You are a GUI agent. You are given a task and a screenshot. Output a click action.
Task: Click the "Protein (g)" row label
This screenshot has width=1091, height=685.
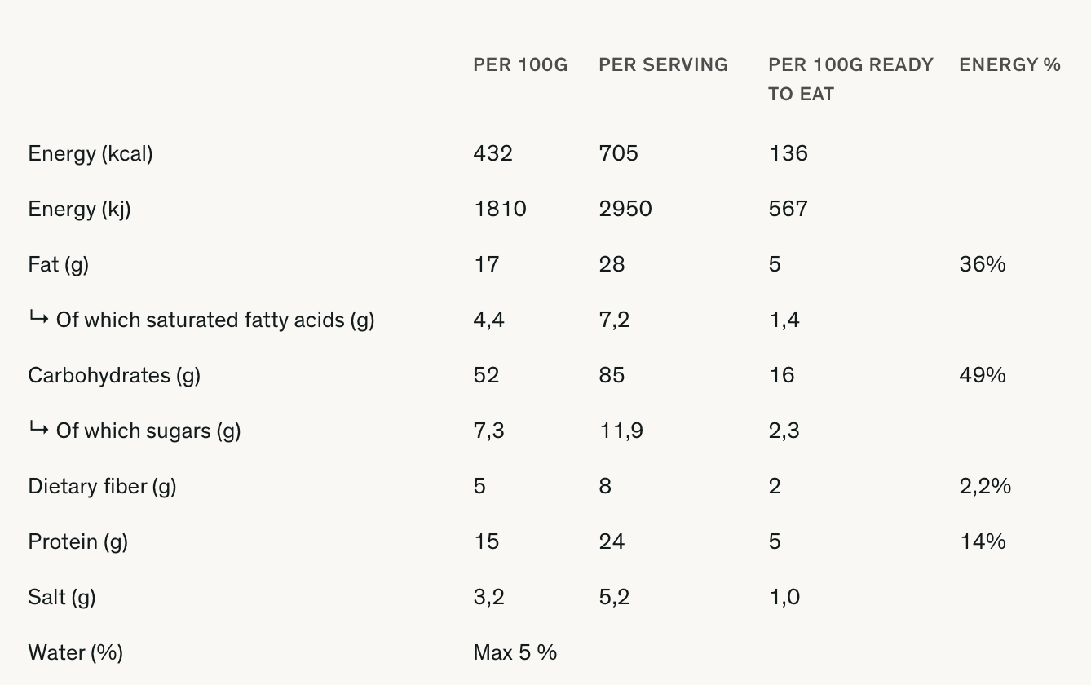77,541
